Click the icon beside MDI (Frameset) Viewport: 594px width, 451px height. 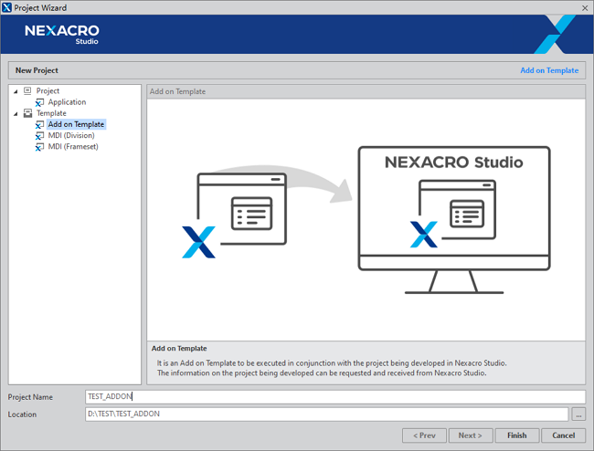[39, 146]
